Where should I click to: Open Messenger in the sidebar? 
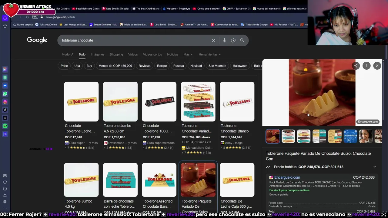[x=5, y=86]
